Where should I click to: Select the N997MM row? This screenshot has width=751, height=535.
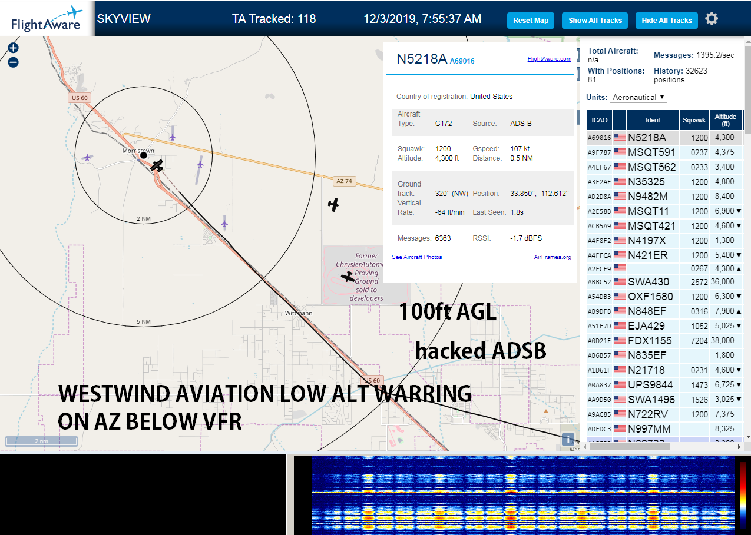click(x=664, y=429)
